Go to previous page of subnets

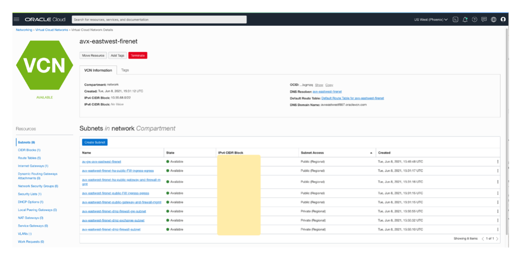(x=483, y=239)
